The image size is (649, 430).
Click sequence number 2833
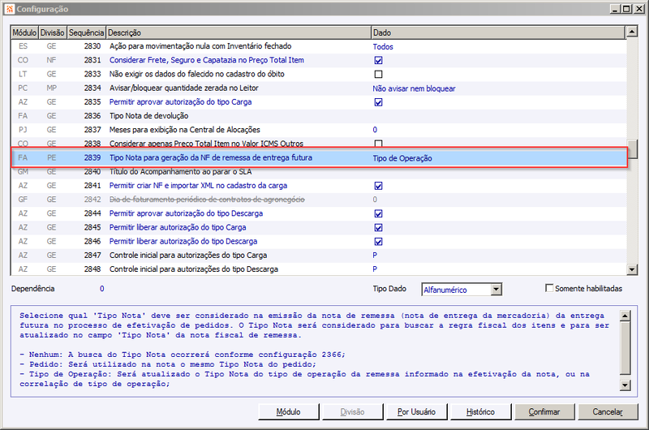pyautogui.click(x=92, y=74)
